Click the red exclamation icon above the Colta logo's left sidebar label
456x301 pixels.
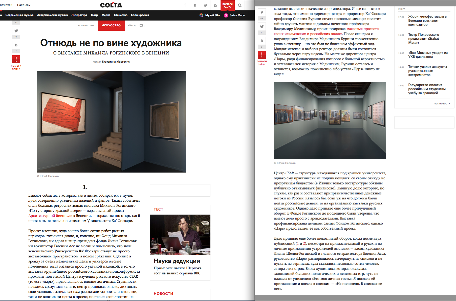16,59
